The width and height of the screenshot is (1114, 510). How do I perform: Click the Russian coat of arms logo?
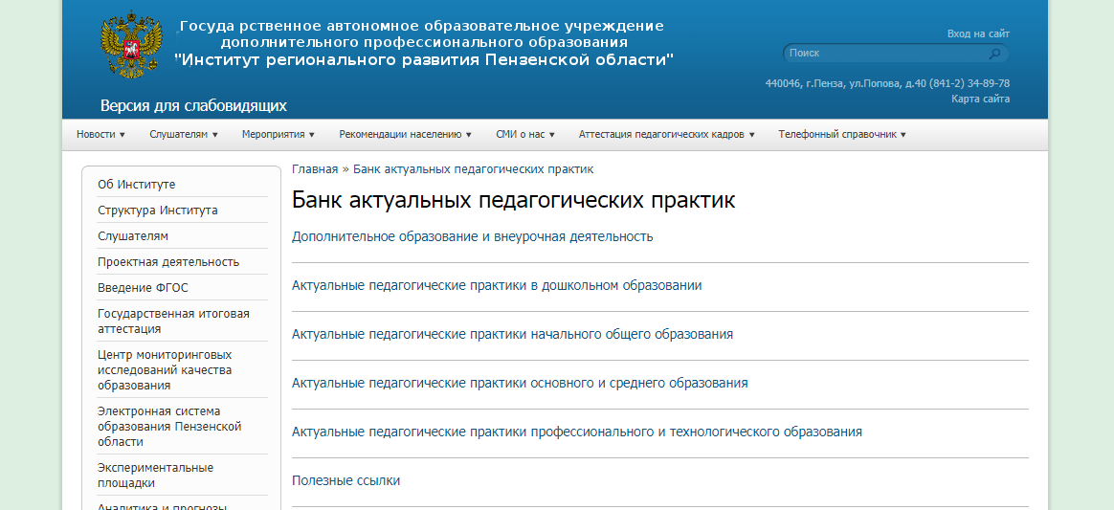pos(125,46)
